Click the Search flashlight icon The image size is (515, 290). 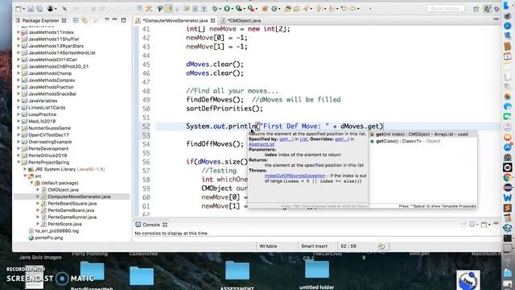pyautogui.click(x=306, y=9)
